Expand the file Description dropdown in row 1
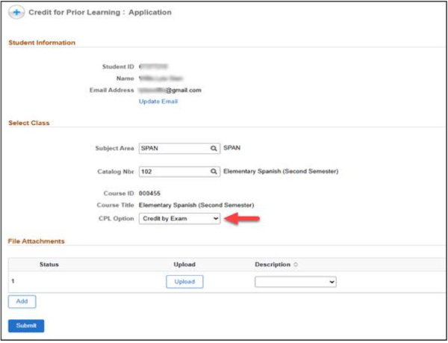The width and height of the screenshot is (448, 343). click(x=295, y=282)
